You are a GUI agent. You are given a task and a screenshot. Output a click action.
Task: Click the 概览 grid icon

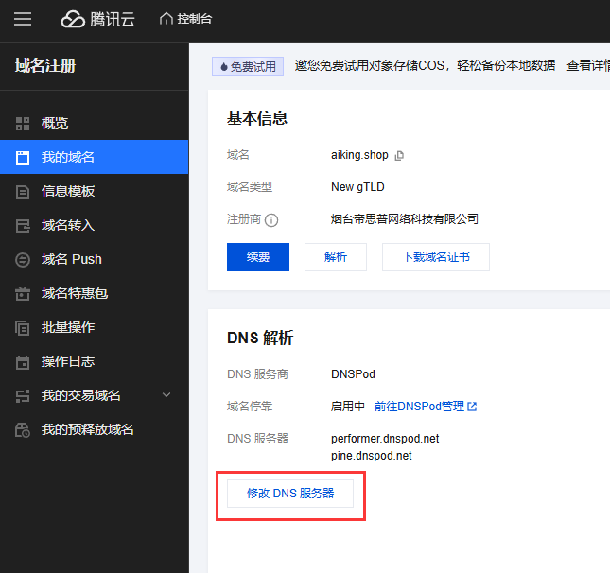tap(23, 123)
